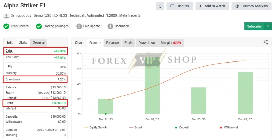Viewport: 274px width, 140px height.
Task: Click the Equity (100.00%) $13,506.10 value
Action: click(x=52, y=93)
